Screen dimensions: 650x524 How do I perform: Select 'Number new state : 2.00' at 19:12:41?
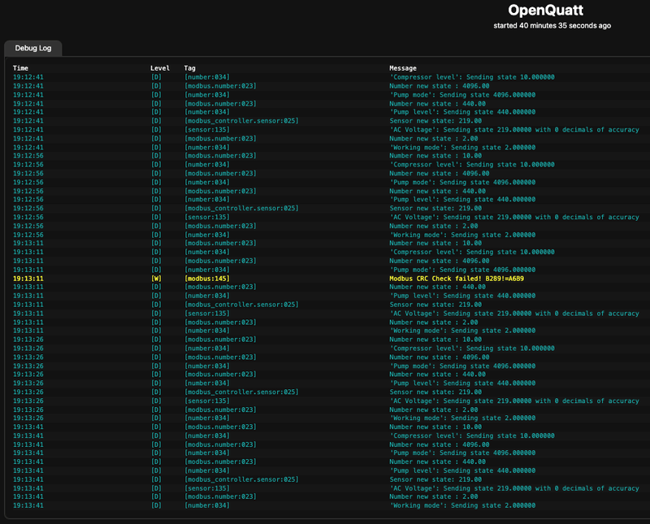[434, 139]
